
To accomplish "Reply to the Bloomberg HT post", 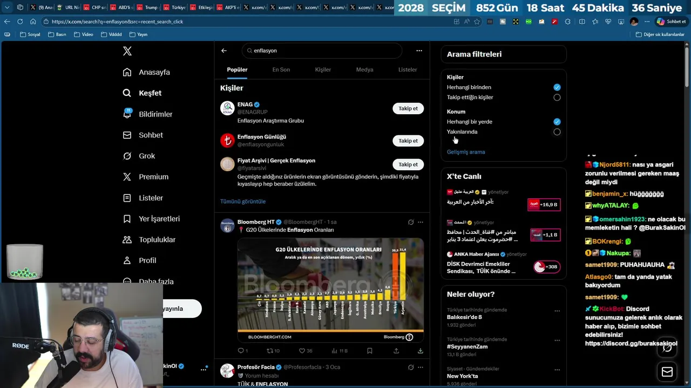I will (x=242, y=351).
